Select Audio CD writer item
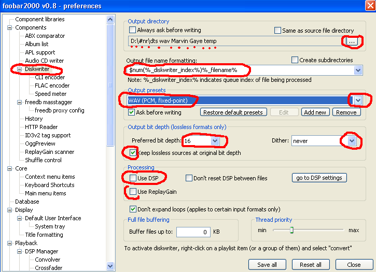 (x=45, y=61)
